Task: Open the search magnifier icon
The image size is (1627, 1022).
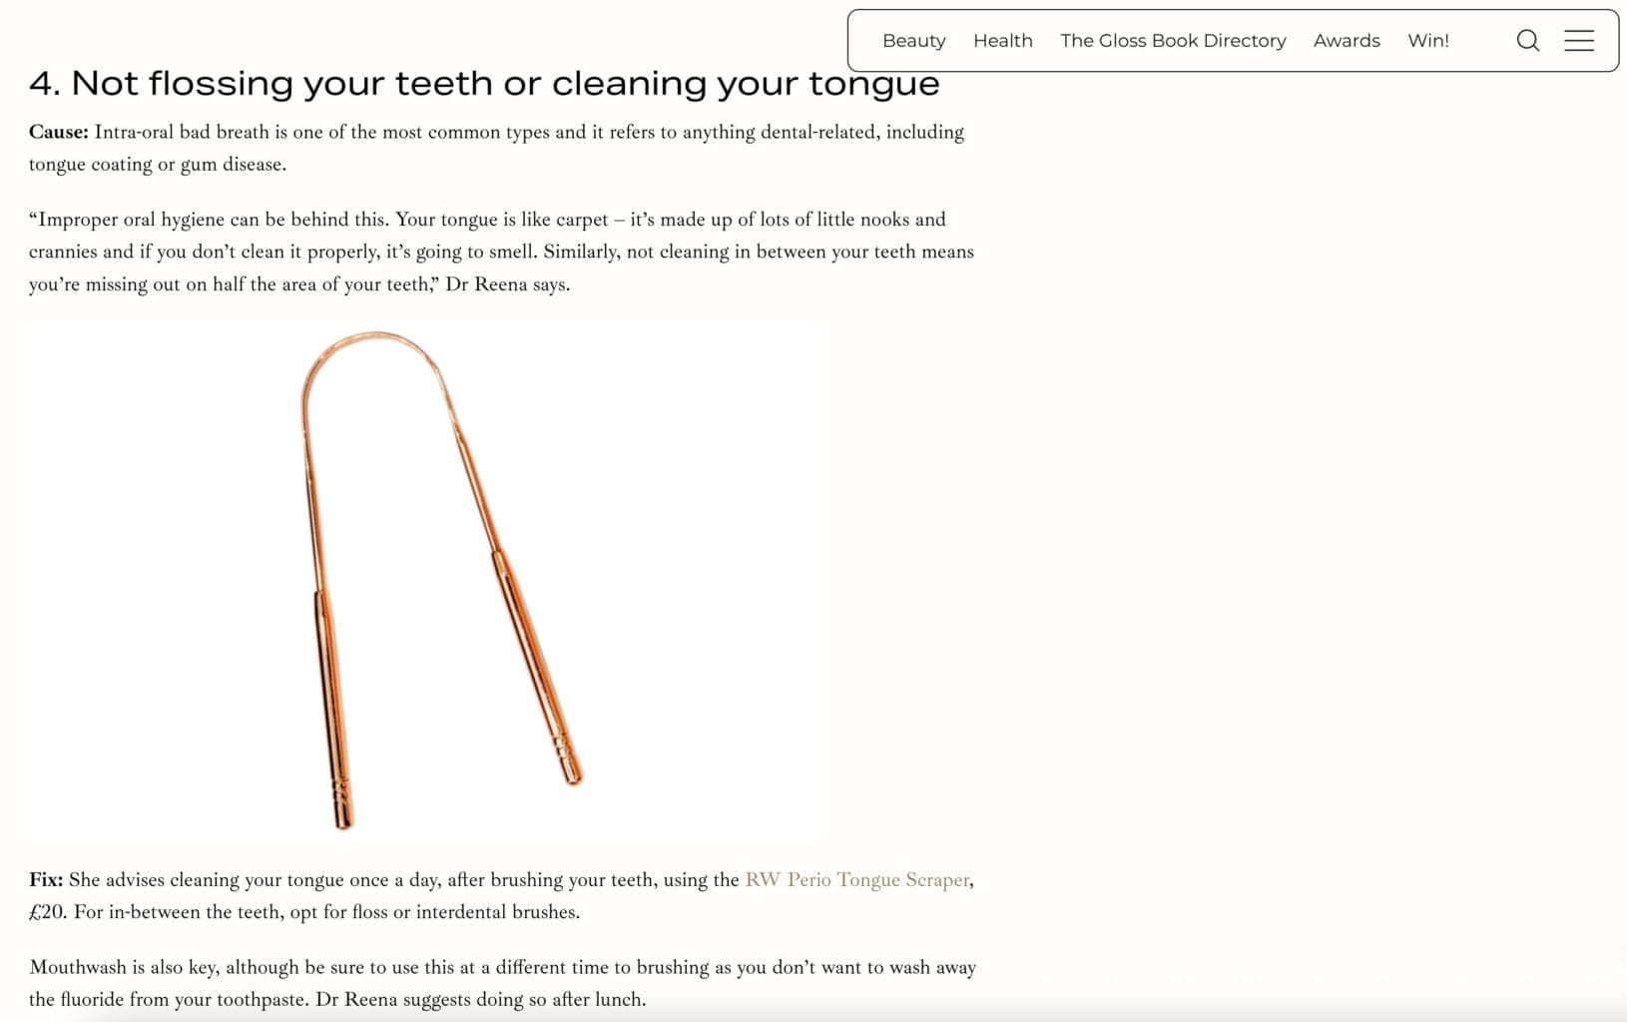Action: pos(1527,41)
